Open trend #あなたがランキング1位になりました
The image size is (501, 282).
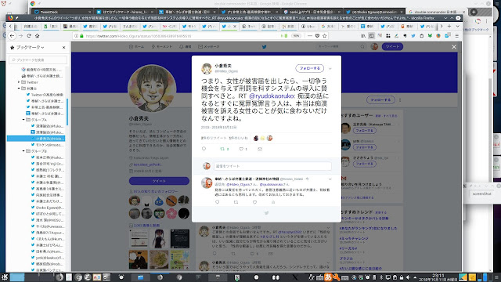tap(368, 228)
